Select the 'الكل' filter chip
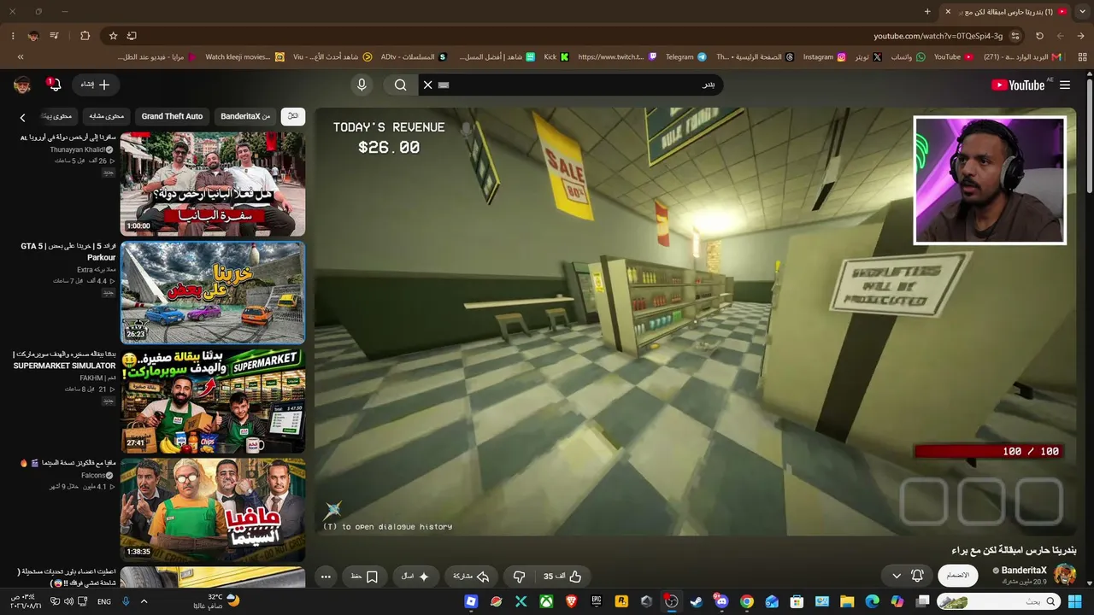This screenshot has height=615, width=1094. [x=293, y=116]
